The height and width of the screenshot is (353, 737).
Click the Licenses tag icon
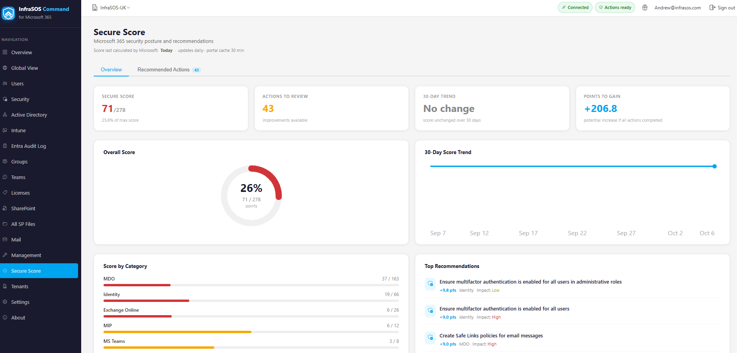[5, 193]
